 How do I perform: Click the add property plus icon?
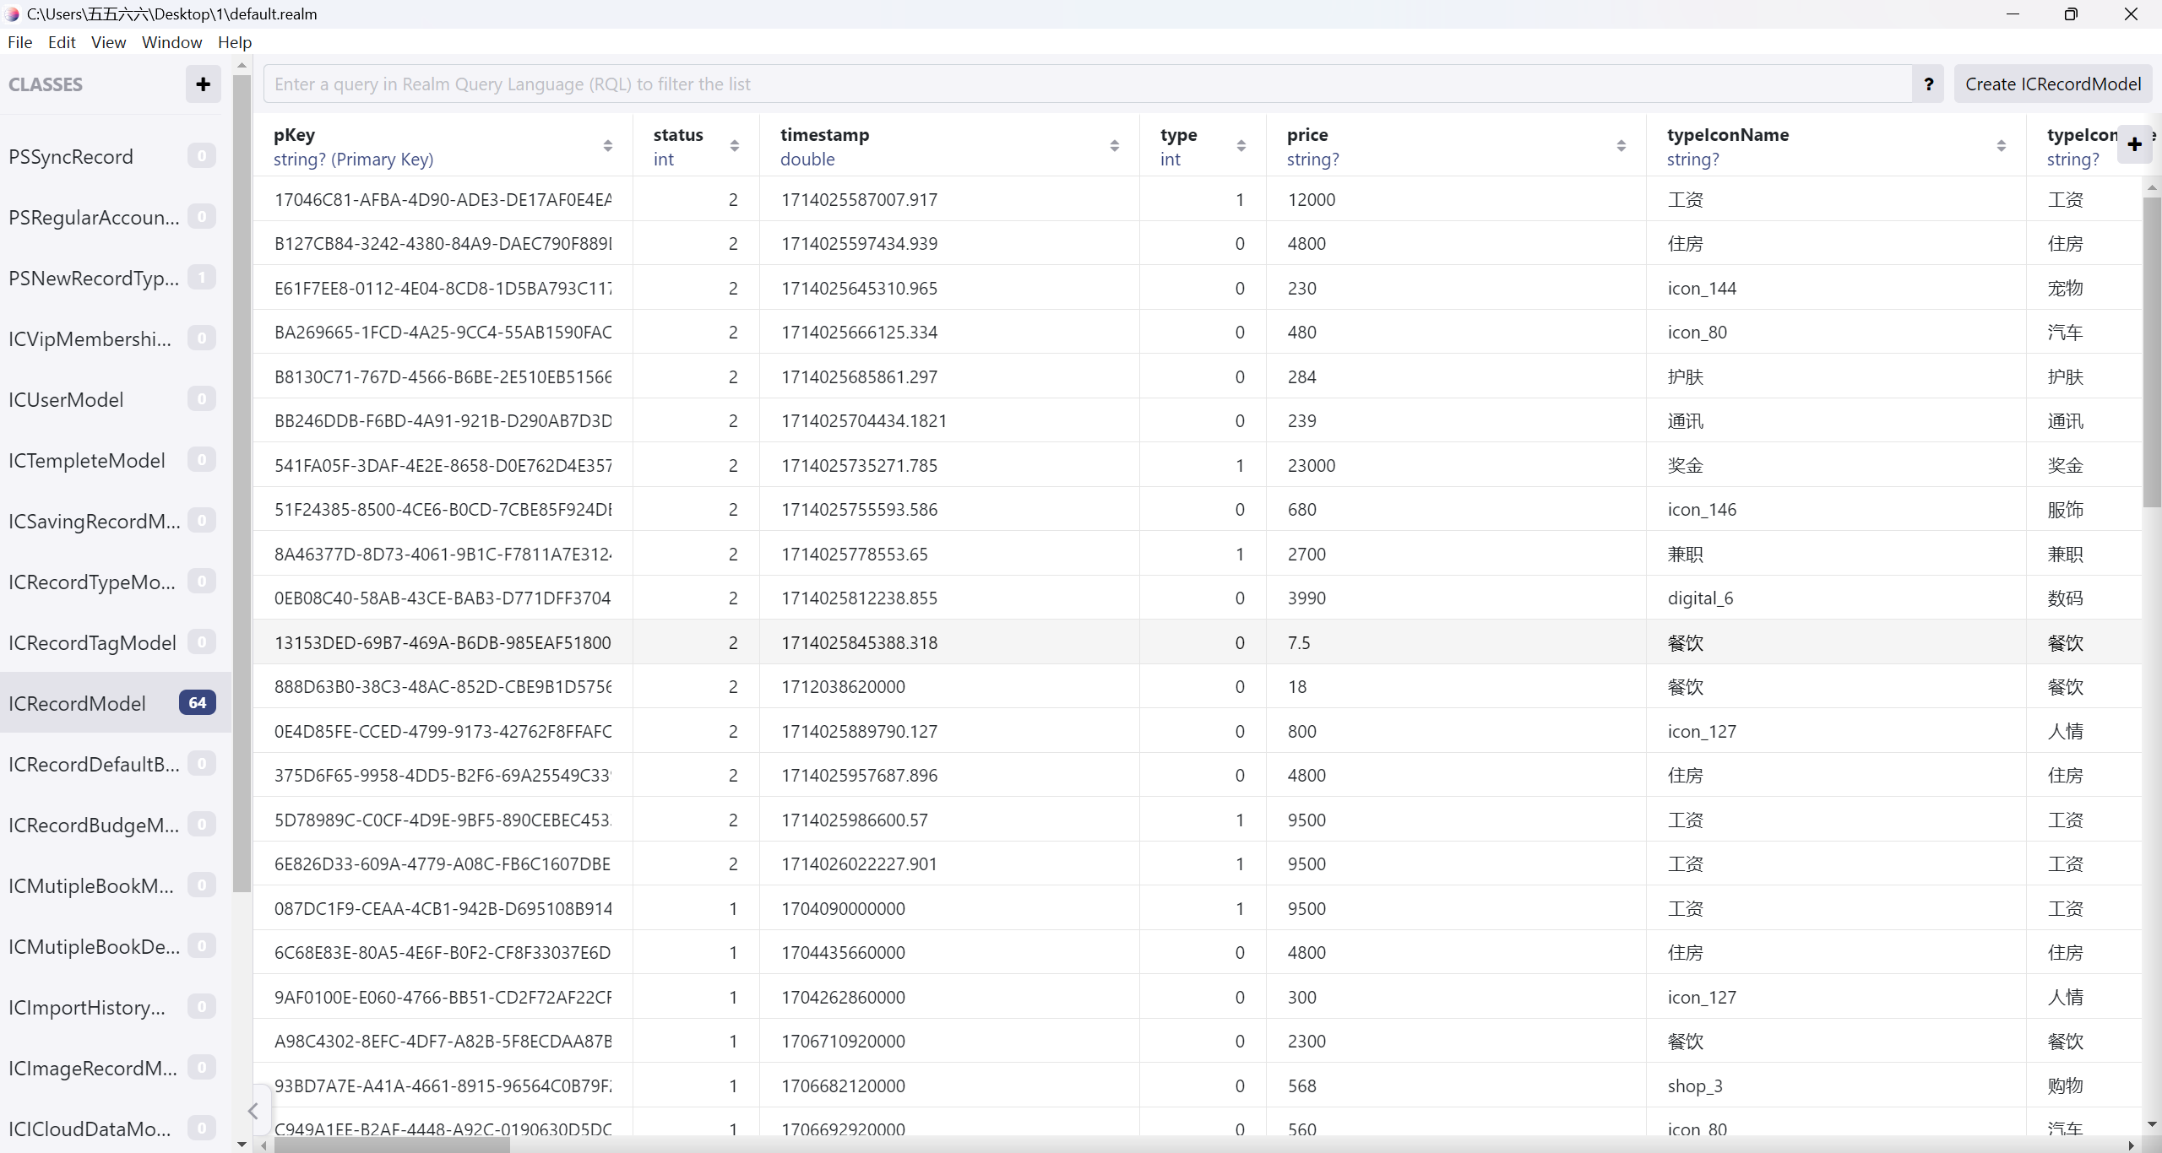coord(2134,144)
